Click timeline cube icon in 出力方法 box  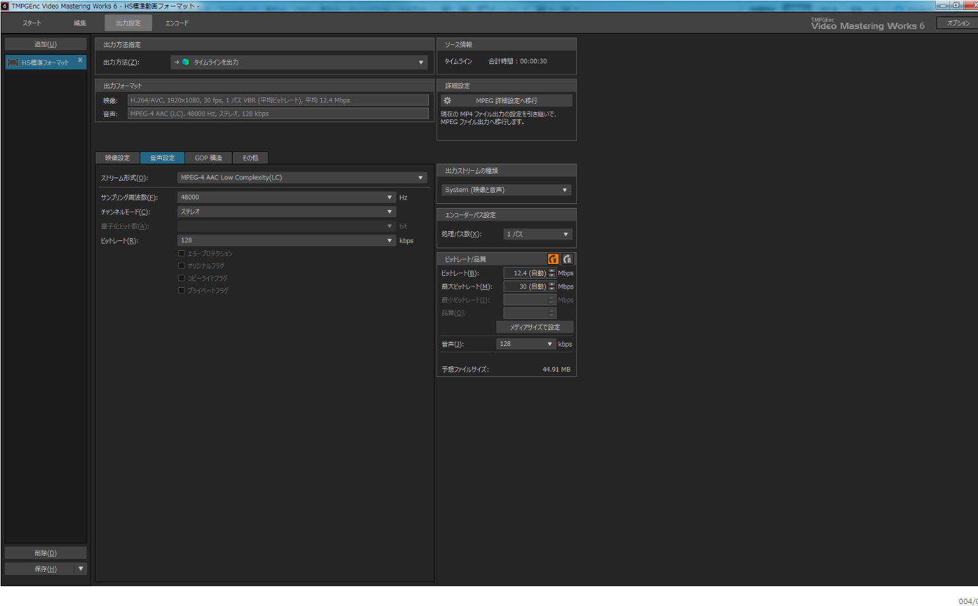186,62
